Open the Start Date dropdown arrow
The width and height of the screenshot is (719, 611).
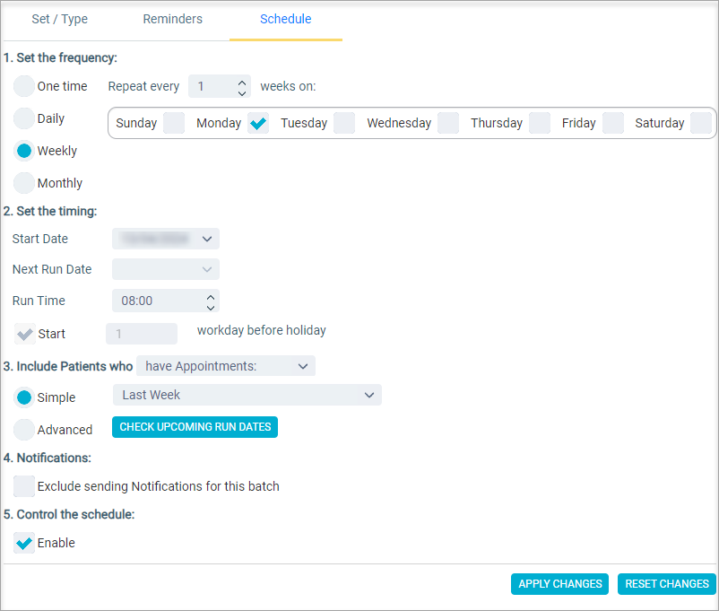point(207,239)
